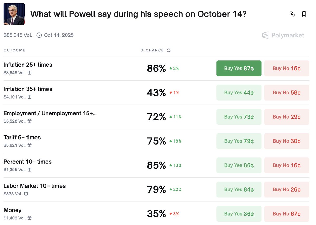
Task: Click Buy Yes 87¢ for Inflation 25+
Action: pos(239,69)
